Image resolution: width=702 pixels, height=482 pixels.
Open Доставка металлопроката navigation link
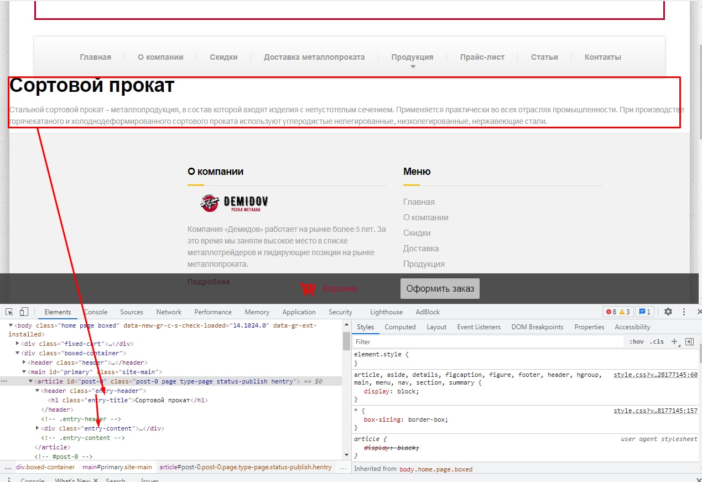click(x=314, y=57)
